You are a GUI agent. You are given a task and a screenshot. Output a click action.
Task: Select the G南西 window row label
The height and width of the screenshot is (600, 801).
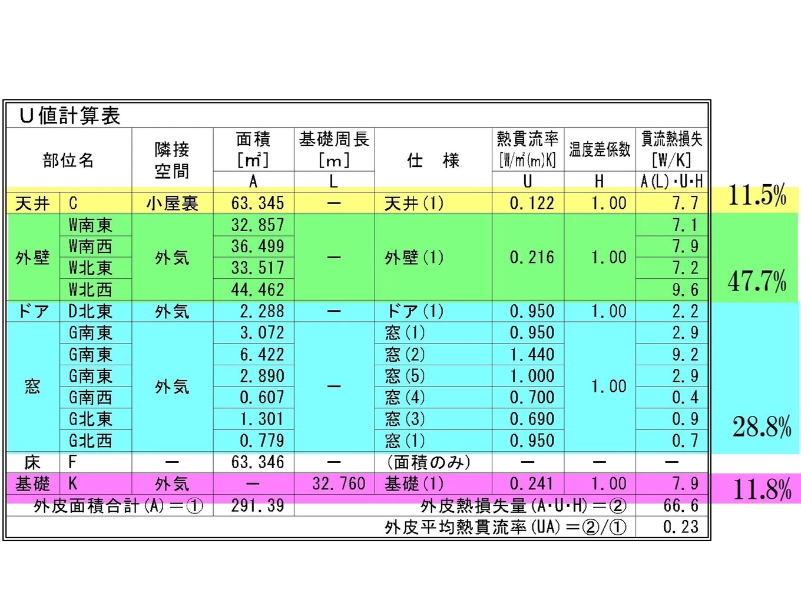point(90,398)
